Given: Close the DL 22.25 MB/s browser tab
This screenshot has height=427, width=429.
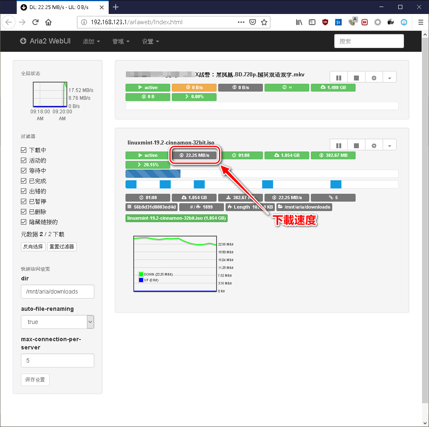Looking at the screenshot, I should click(102, 7).
